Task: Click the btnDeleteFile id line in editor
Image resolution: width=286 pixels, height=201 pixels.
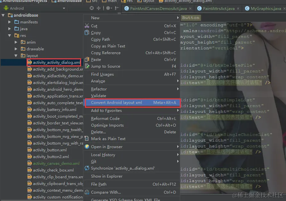Action: (217, 65)
